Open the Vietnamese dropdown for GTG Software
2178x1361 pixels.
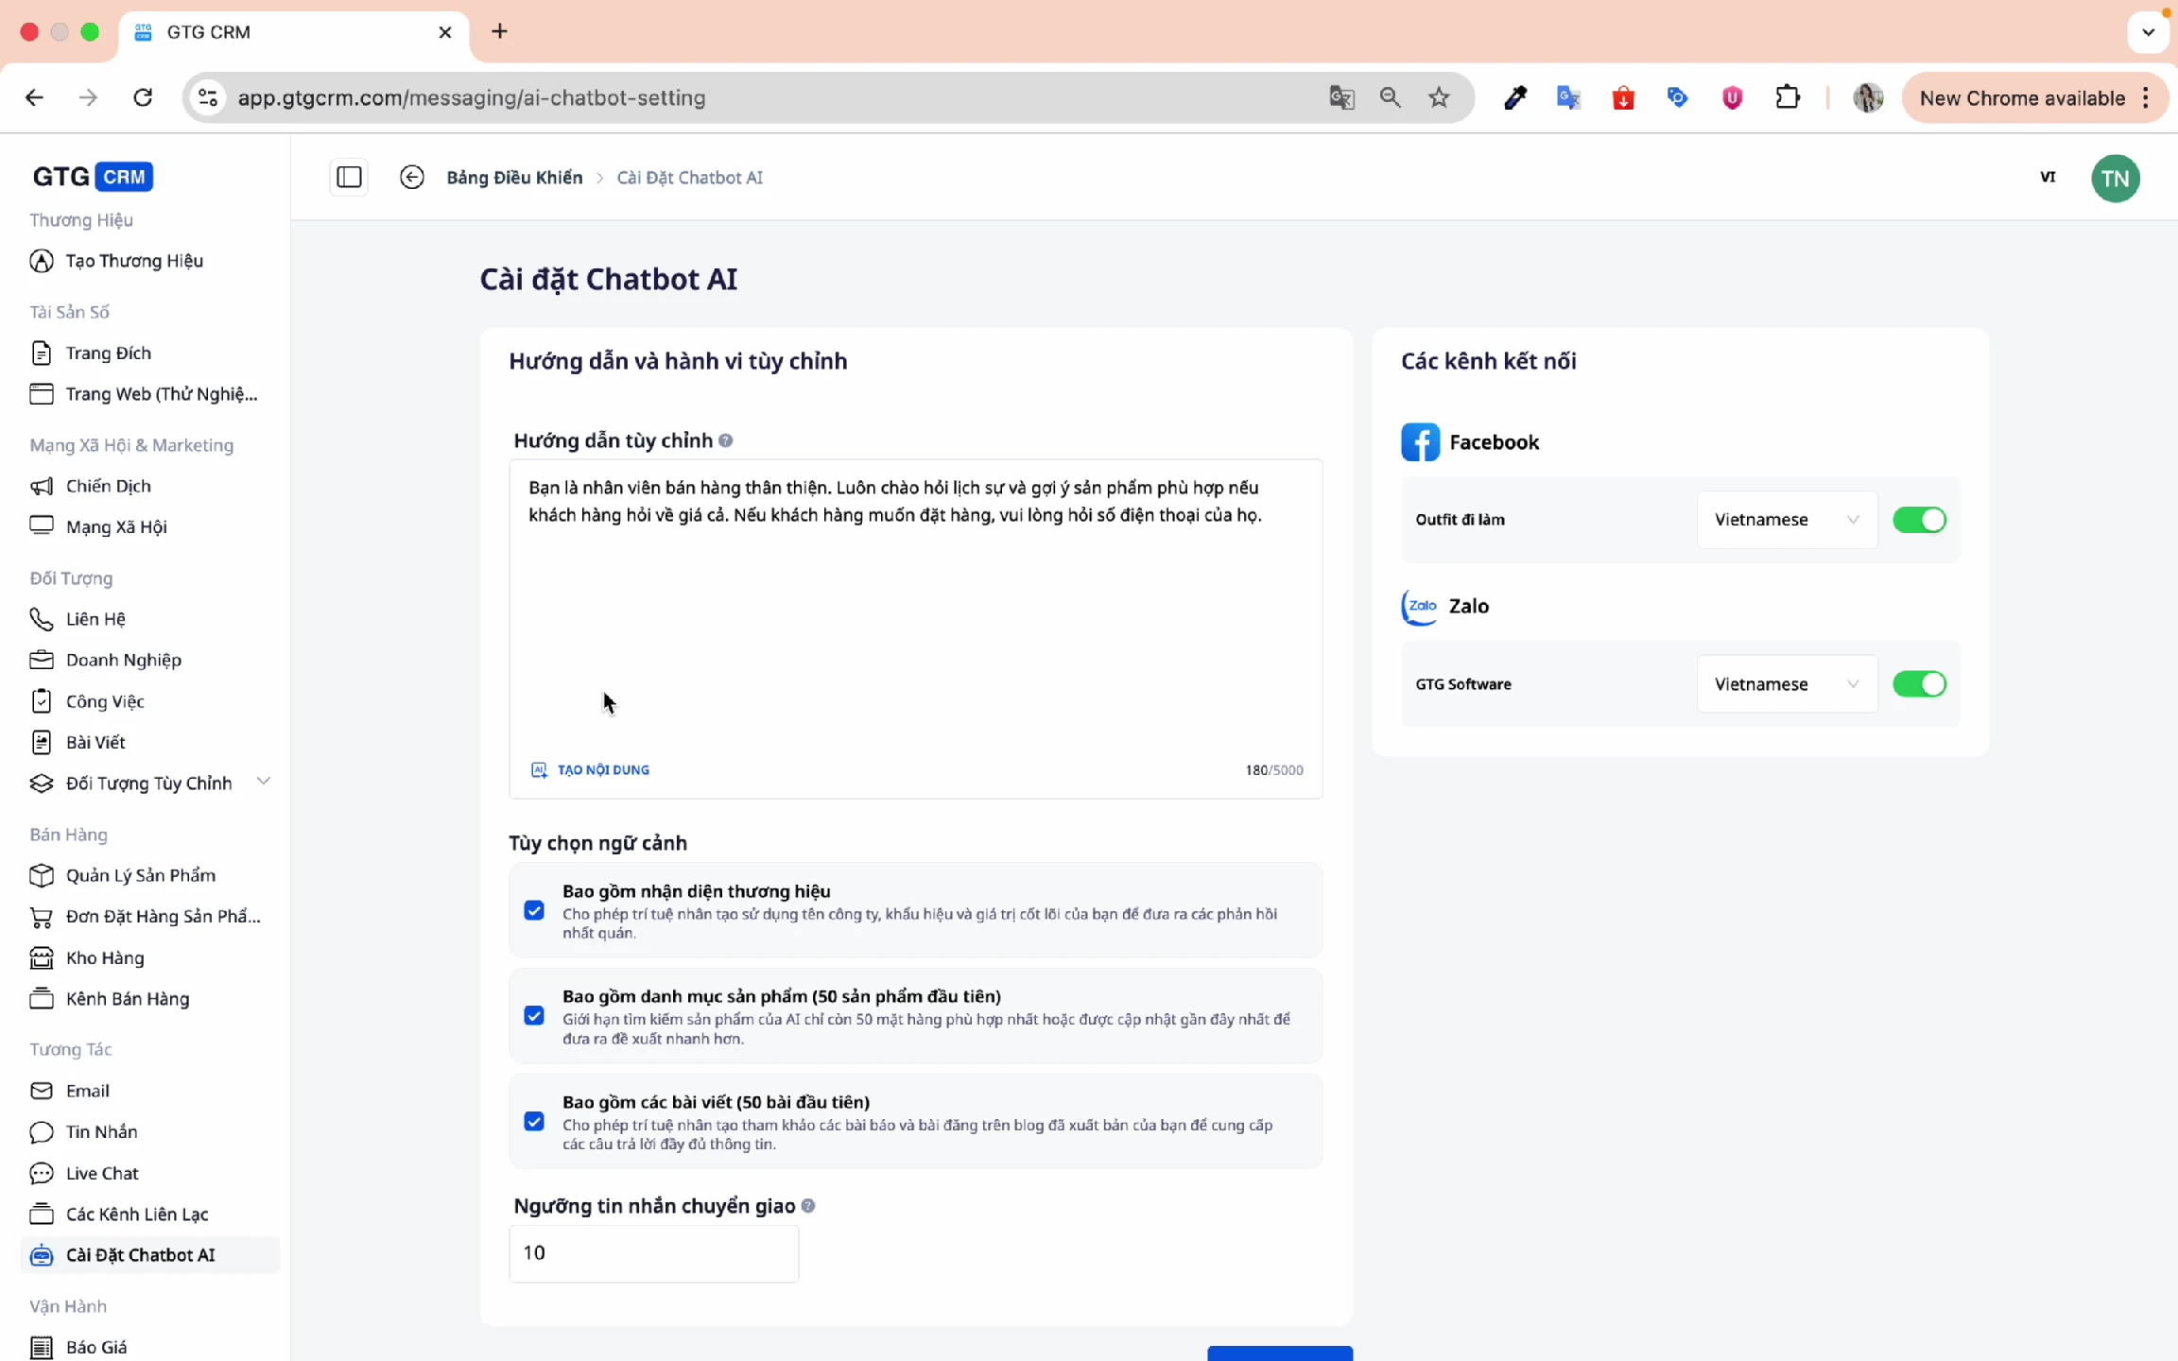(1786, 683)
